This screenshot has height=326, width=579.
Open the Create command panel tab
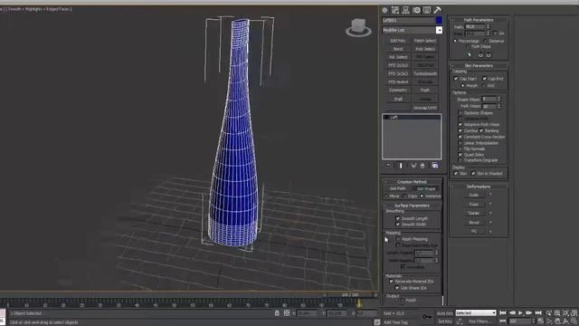pos(384,10)
